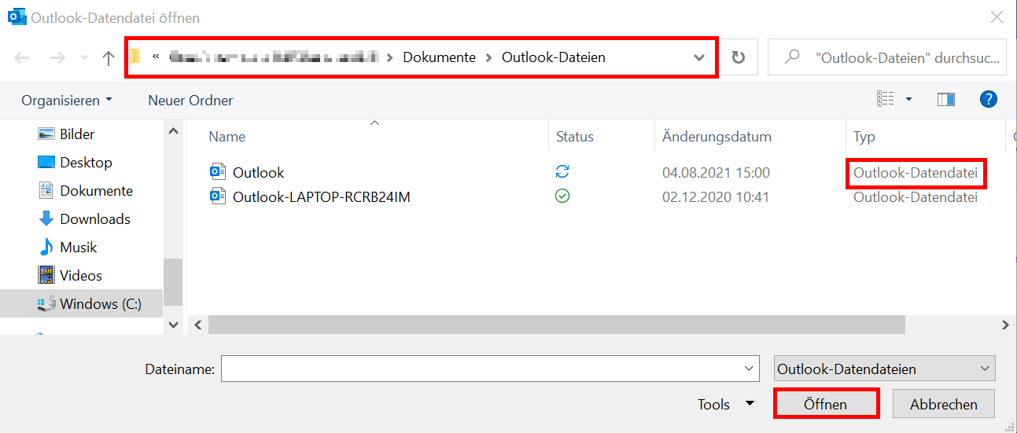Sort files by Änderungsdatum column header
The width and height of the screenshot is (1017, 433).
[x=717, y=137]
